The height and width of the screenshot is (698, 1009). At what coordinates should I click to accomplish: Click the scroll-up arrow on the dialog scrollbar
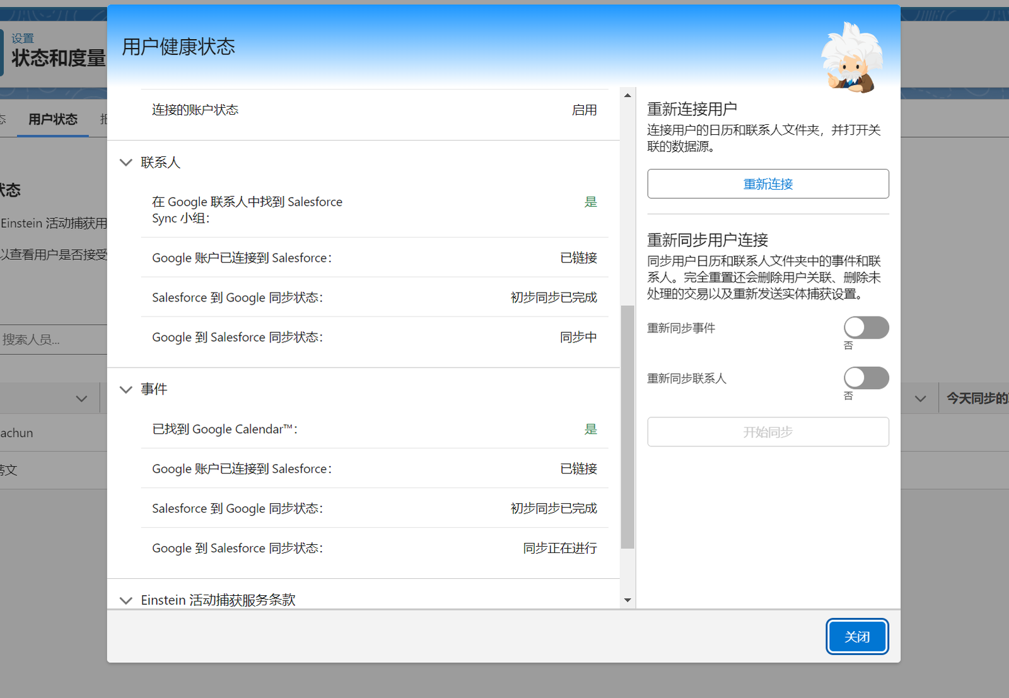[627, 95]
